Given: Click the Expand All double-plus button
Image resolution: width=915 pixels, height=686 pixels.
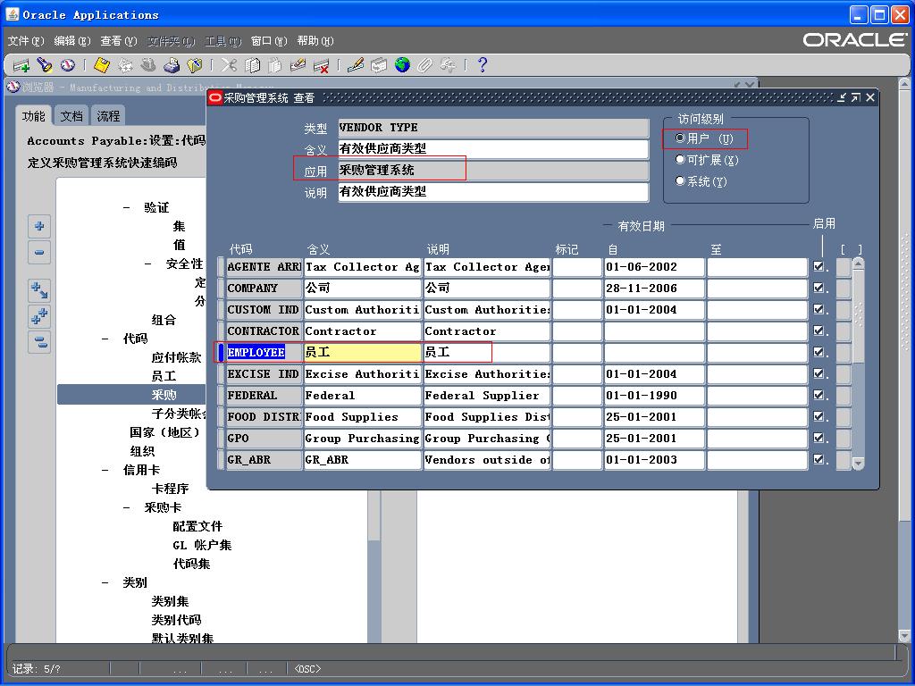Looking at the screenshot, I should tap(39, 316).
